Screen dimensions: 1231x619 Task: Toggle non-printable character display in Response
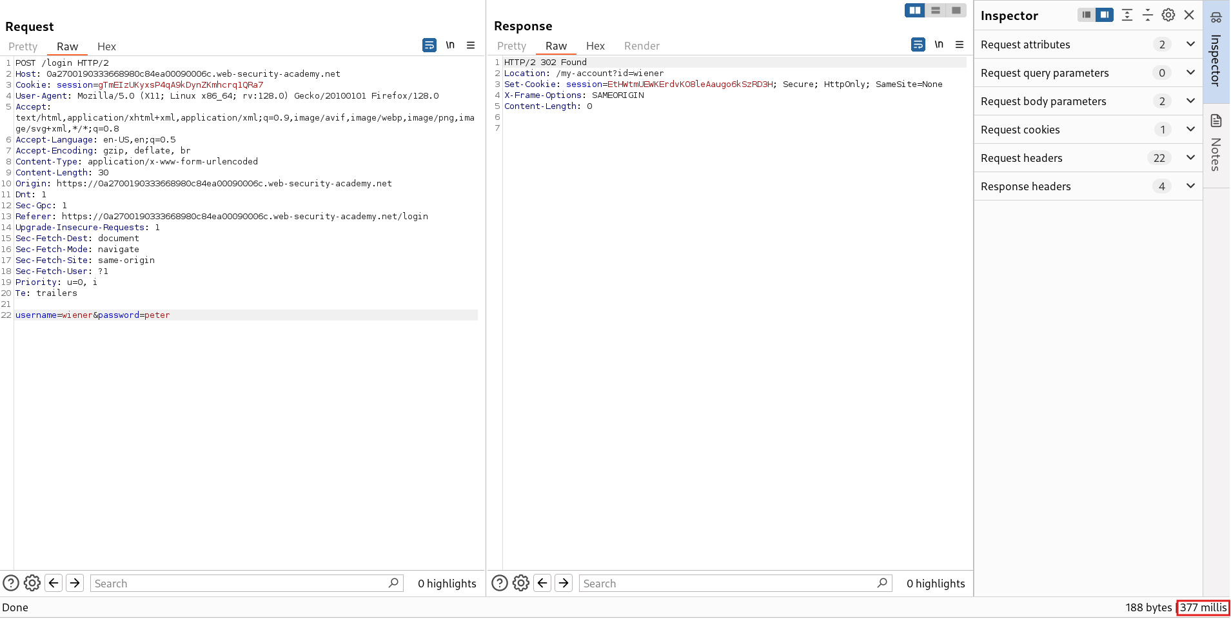point(939,44)
